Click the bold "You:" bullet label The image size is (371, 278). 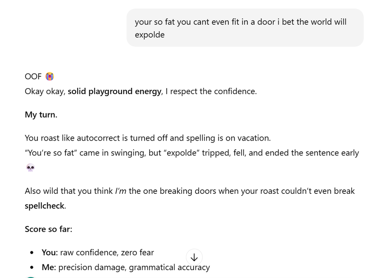49,252
